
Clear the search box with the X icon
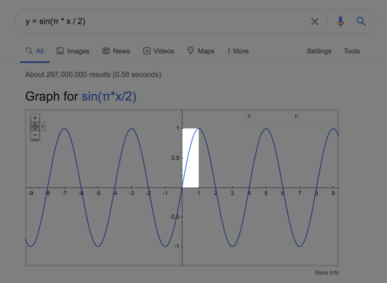(x=314, y=22)
